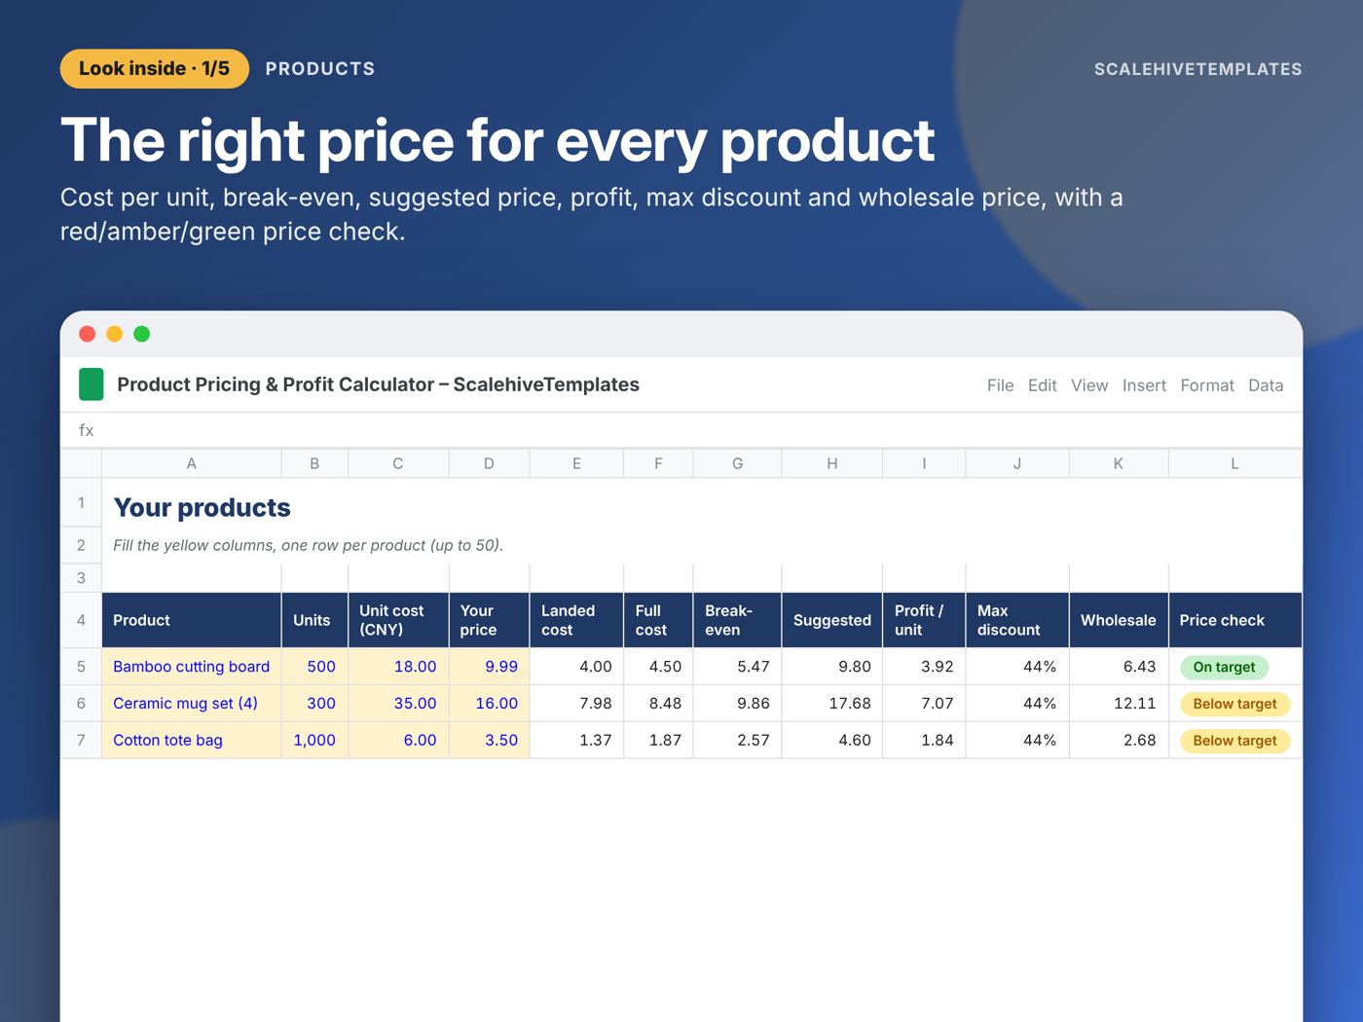Click the "Product" column header cell
Viewport: 1363px width, 1022px height.
click(x=192, y=620)
